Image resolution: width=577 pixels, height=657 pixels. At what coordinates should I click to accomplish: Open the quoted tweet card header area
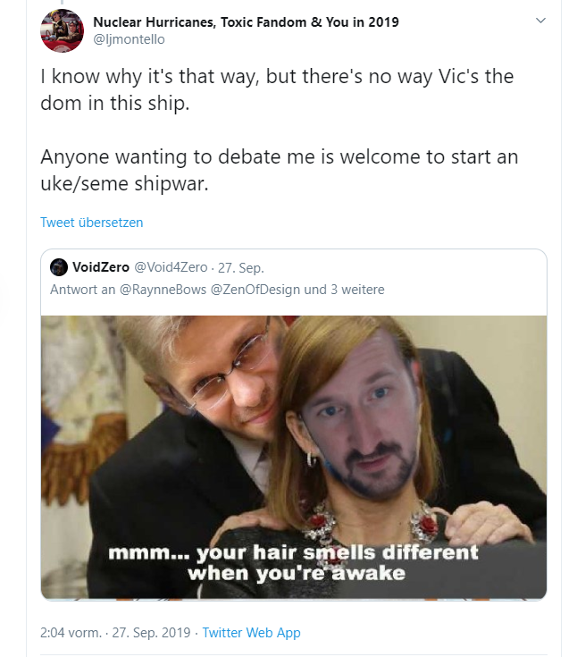click(x=294, y=278)
